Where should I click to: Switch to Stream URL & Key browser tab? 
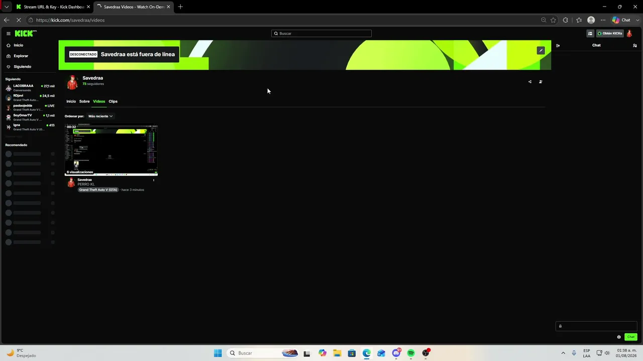point(52,7)
